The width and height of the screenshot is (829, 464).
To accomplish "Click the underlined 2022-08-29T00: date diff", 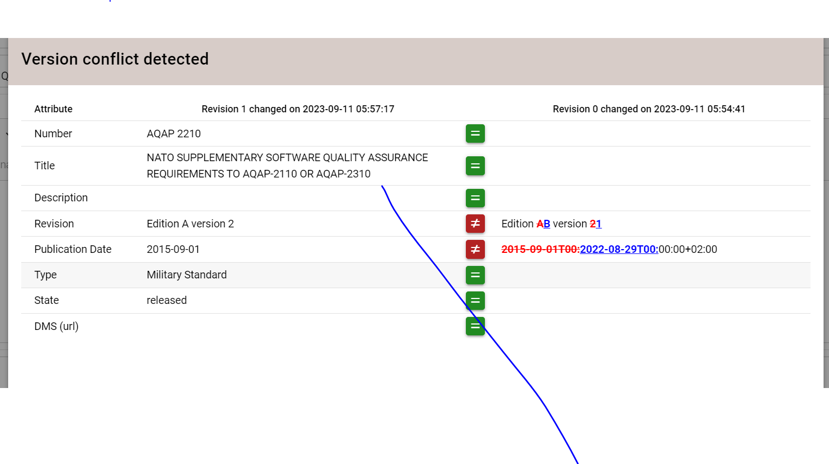I will pyautogui.click(x=619, y=249).
